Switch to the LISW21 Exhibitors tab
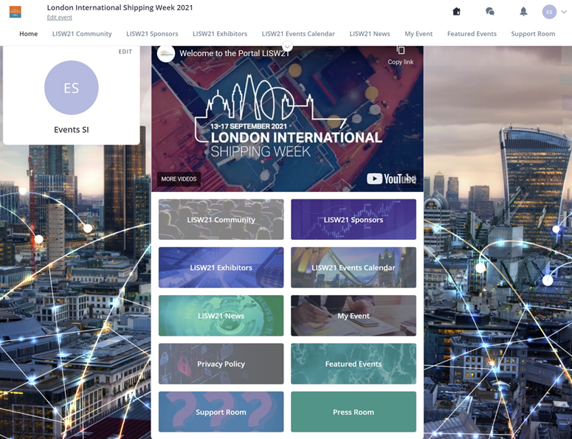This screenshot has height=439, width=572. 220,34
